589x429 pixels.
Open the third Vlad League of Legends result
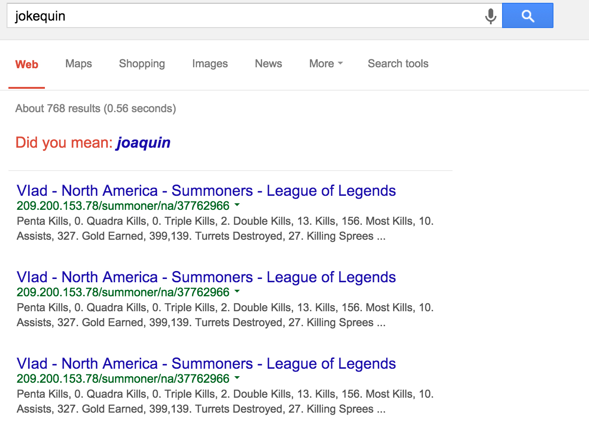tap(206, 364)
